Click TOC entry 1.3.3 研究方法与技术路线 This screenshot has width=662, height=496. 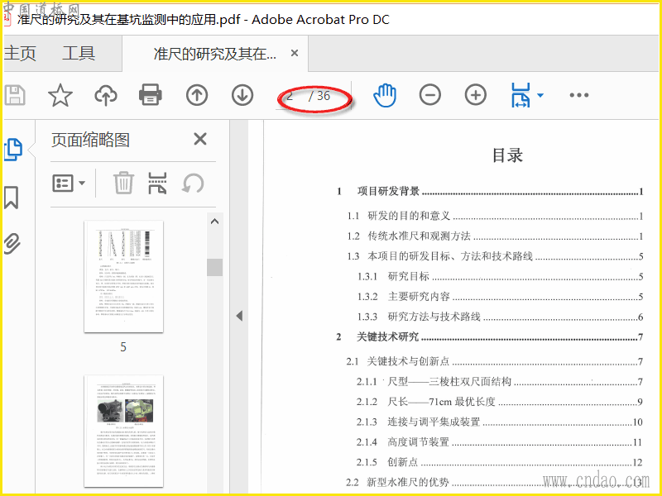(501, 317)
